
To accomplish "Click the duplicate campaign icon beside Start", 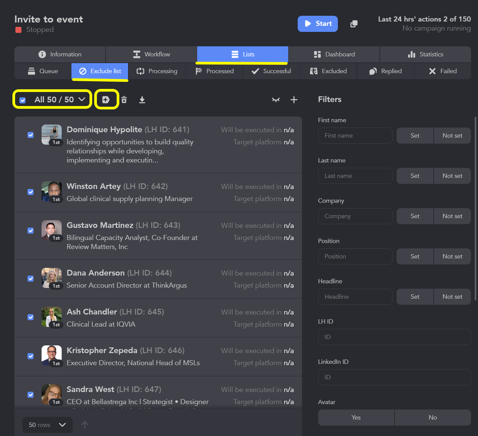I will (354, 24).
